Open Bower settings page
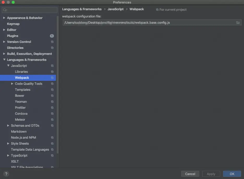Screen dimensions: 244x179 tap(20, 96)
